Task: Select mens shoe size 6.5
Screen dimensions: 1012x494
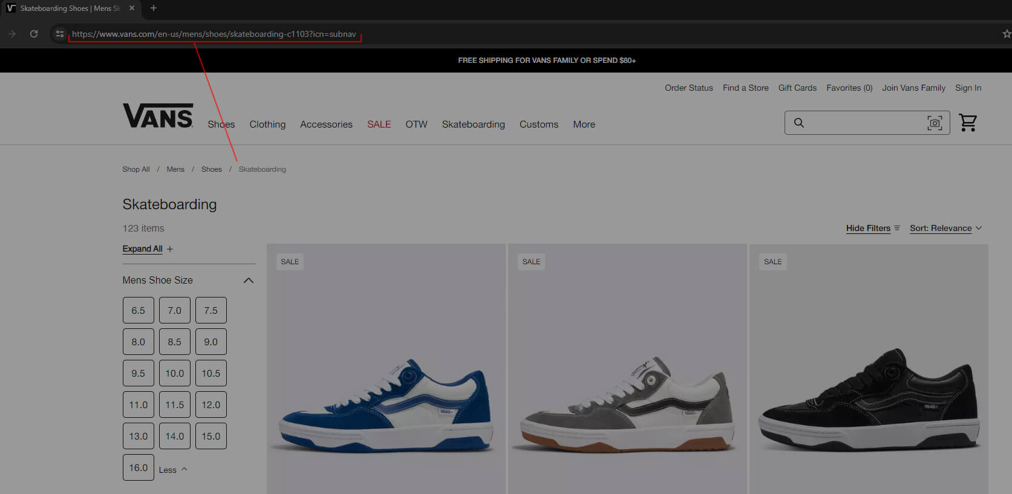Action: coord(139,311)
